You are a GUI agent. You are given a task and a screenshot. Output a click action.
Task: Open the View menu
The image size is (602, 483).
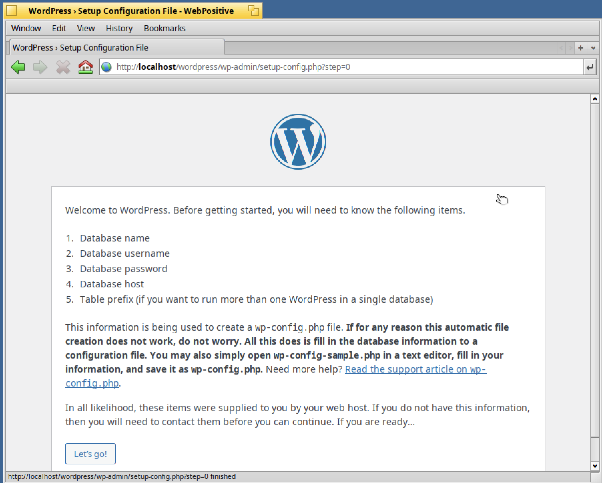point(86,28)
